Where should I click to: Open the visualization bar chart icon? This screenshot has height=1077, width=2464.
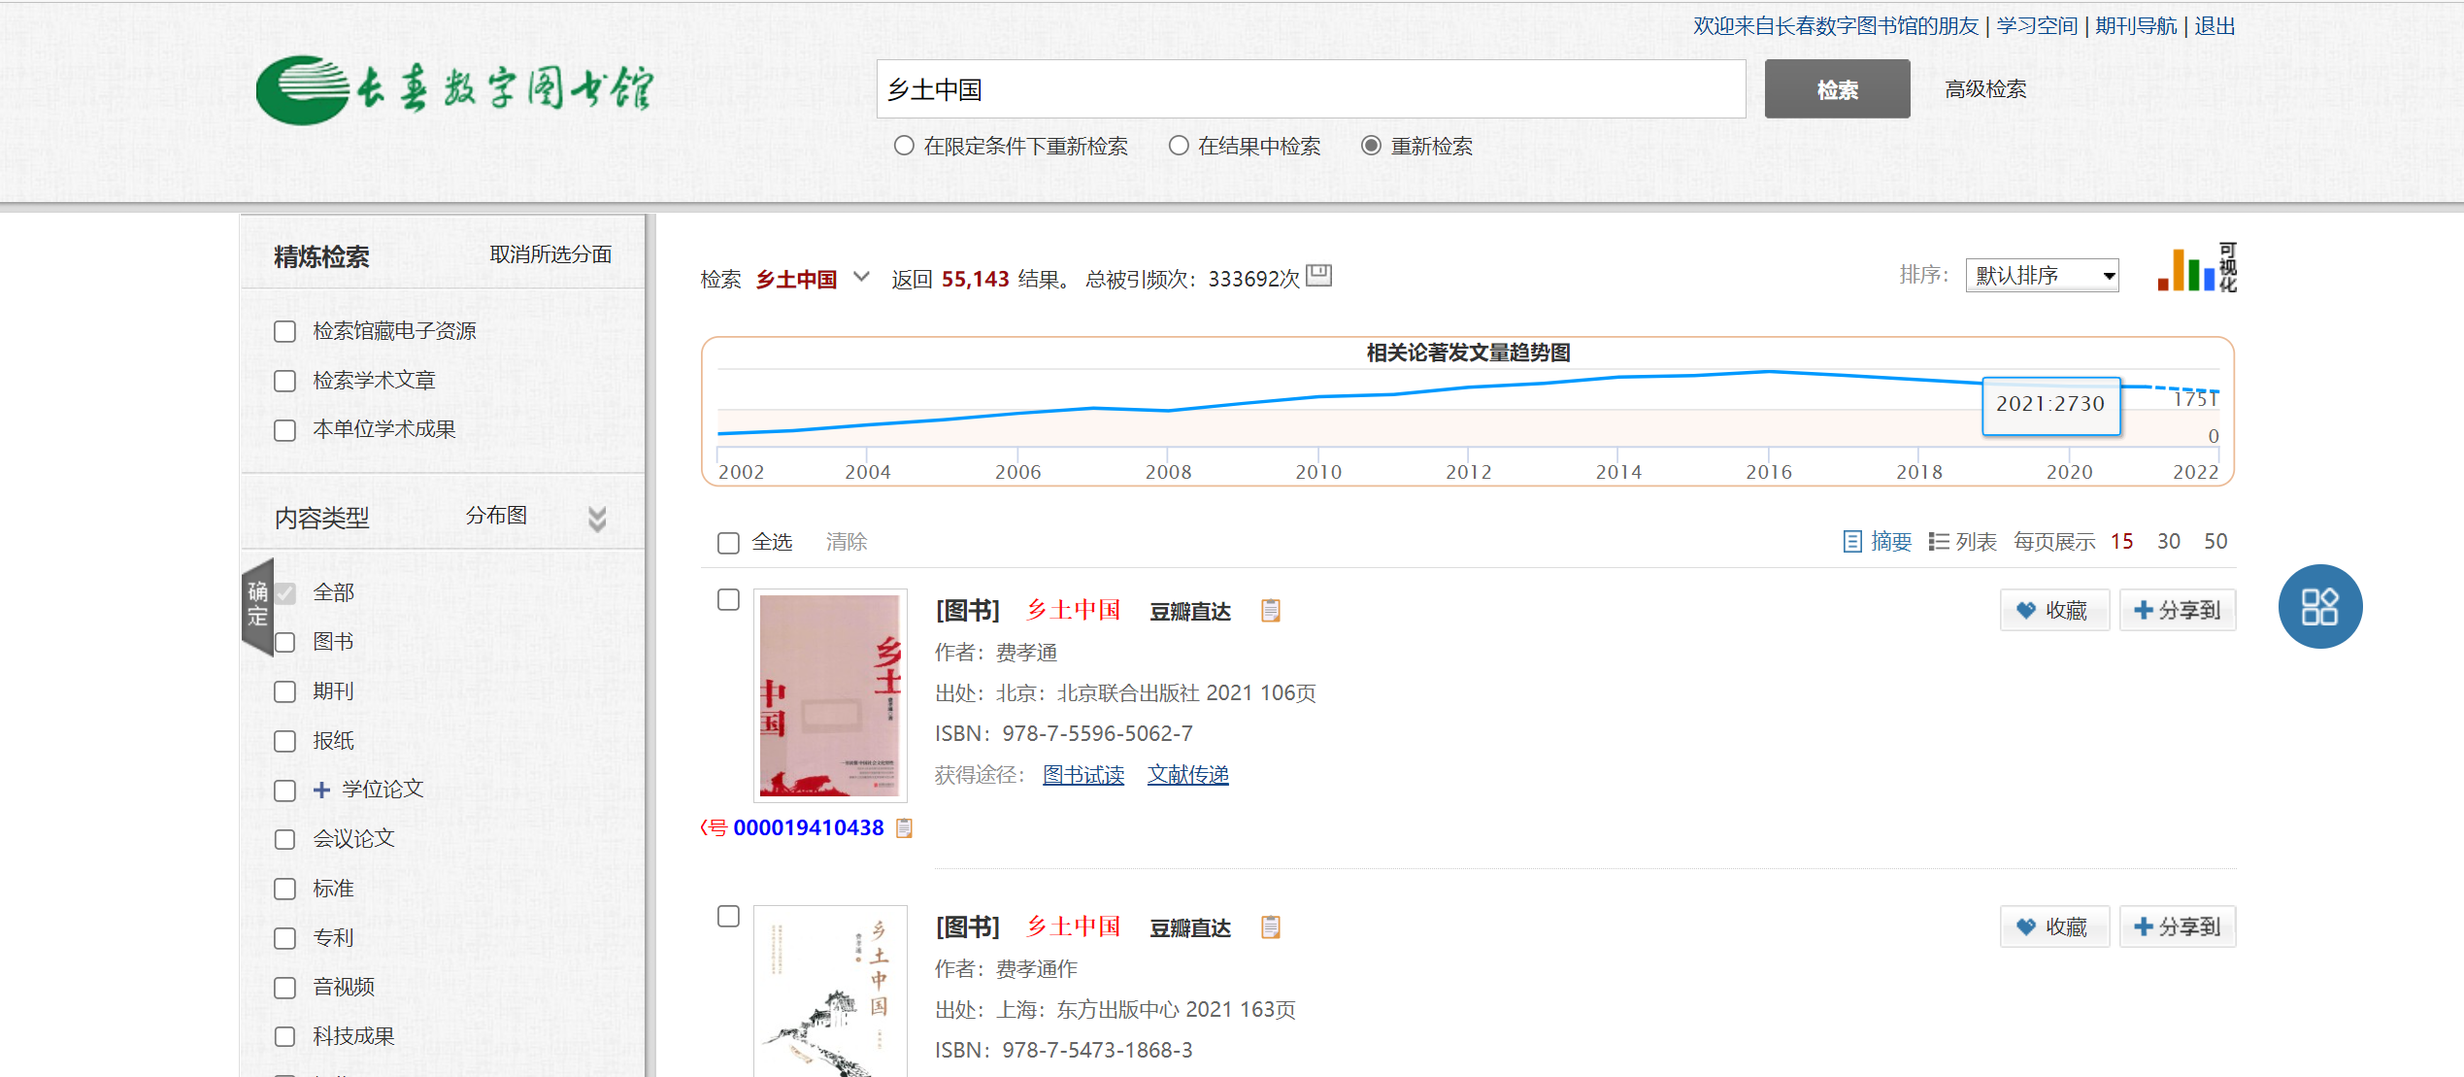pyautogui.click(x=2195, y=269)
